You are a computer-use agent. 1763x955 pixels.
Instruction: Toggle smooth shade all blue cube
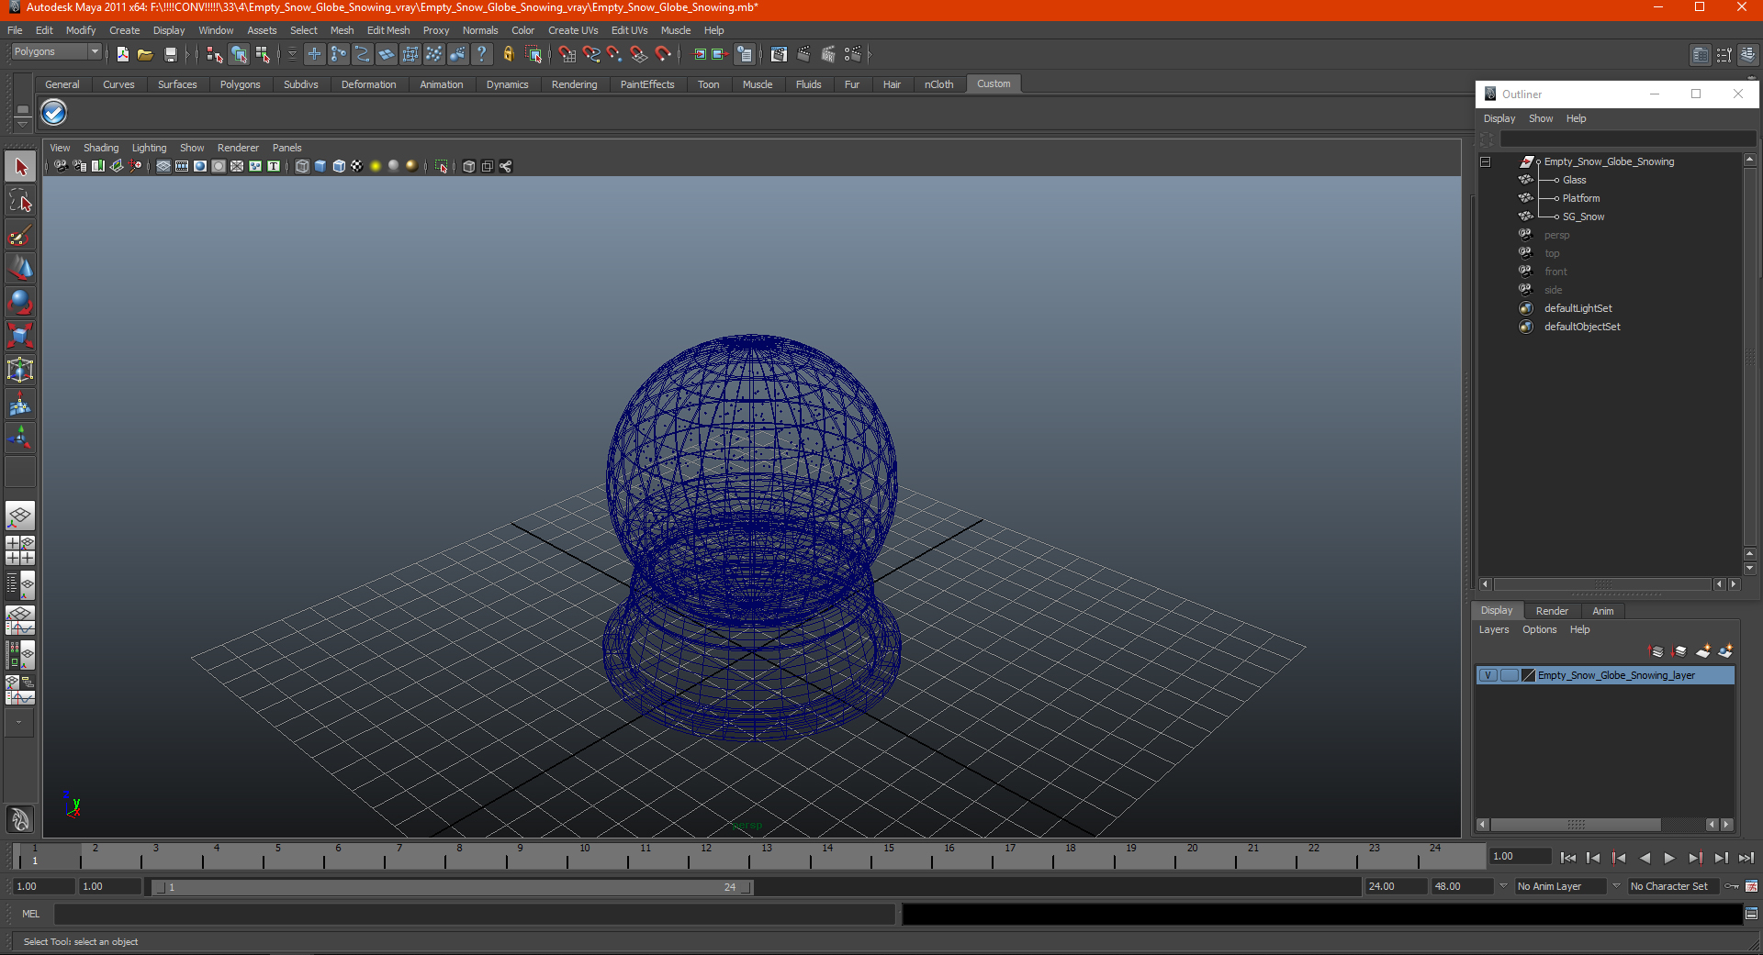(x=320, y=166)
